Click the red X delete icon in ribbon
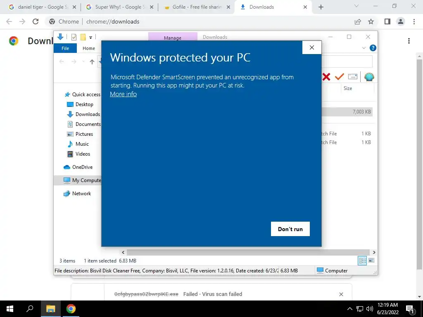 (x=326, y=77)
